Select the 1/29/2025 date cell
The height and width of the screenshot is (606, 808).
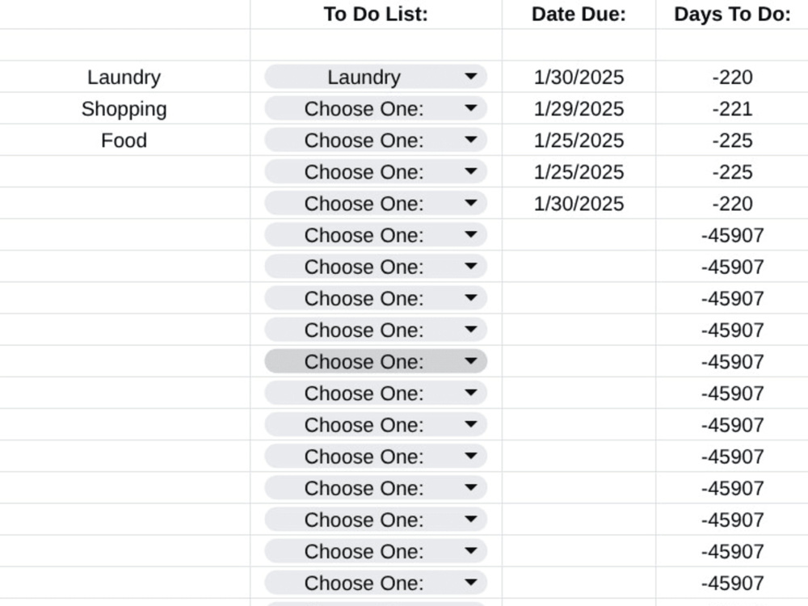click(579, 109)
